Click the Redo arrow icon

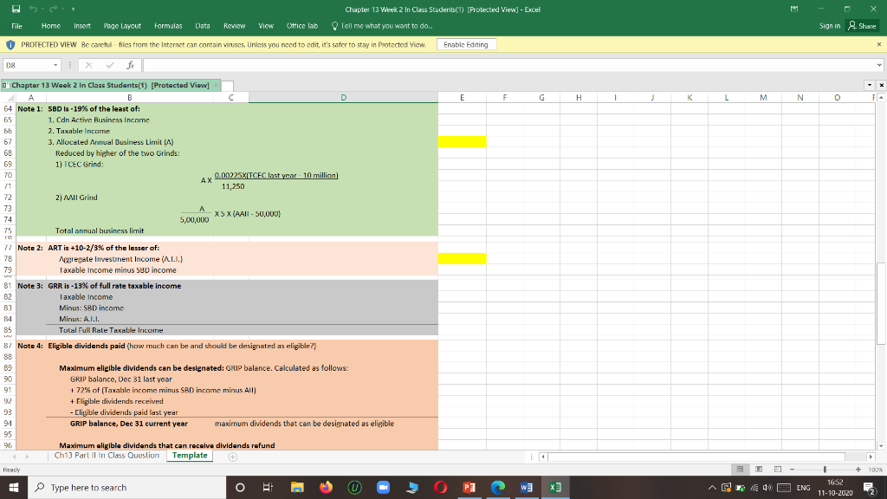coord(53,9)
